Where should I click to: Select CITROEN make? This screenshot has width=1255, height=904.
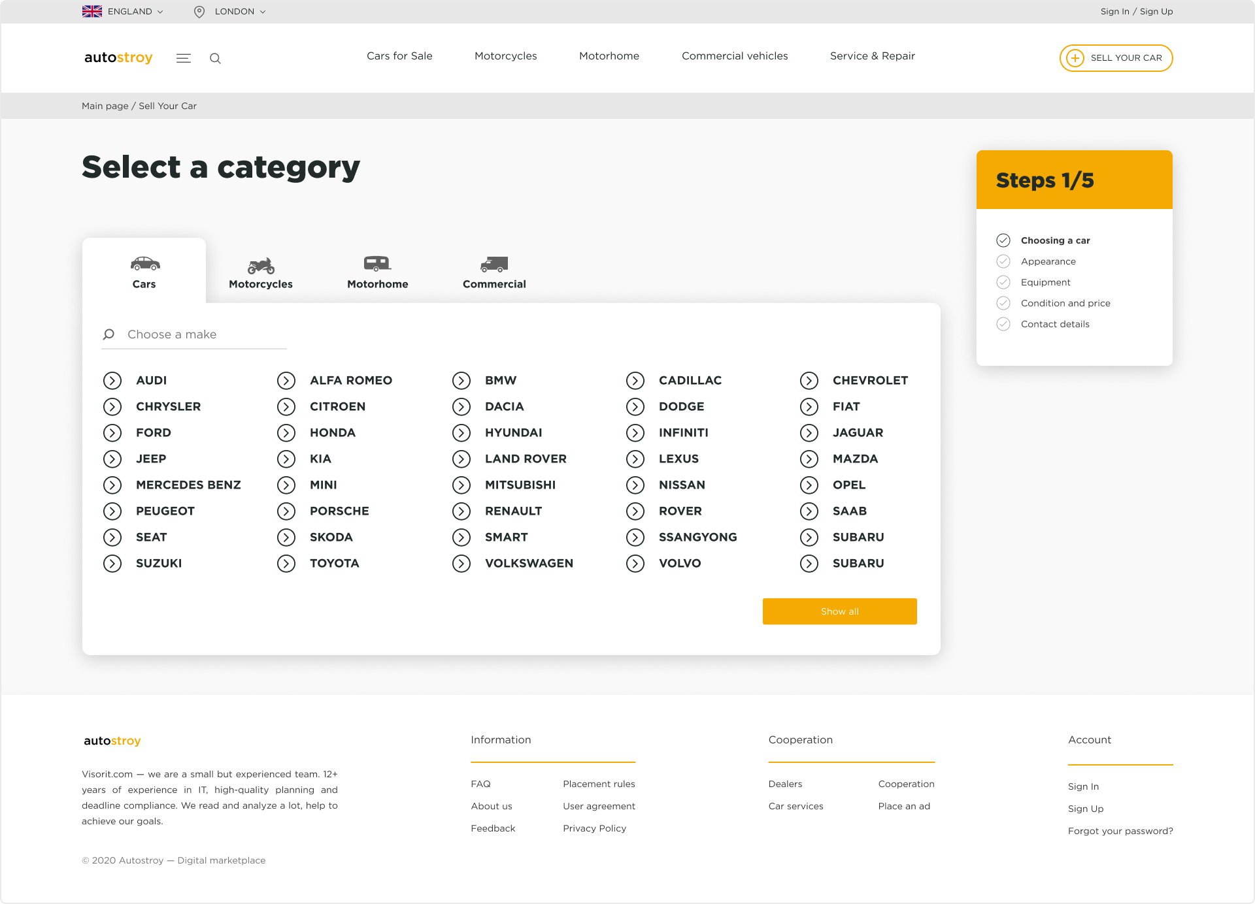(337, 406)
